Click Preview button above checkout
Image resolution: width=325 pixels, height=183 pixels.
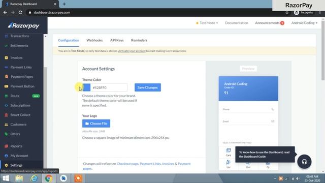tap(248, 69)
